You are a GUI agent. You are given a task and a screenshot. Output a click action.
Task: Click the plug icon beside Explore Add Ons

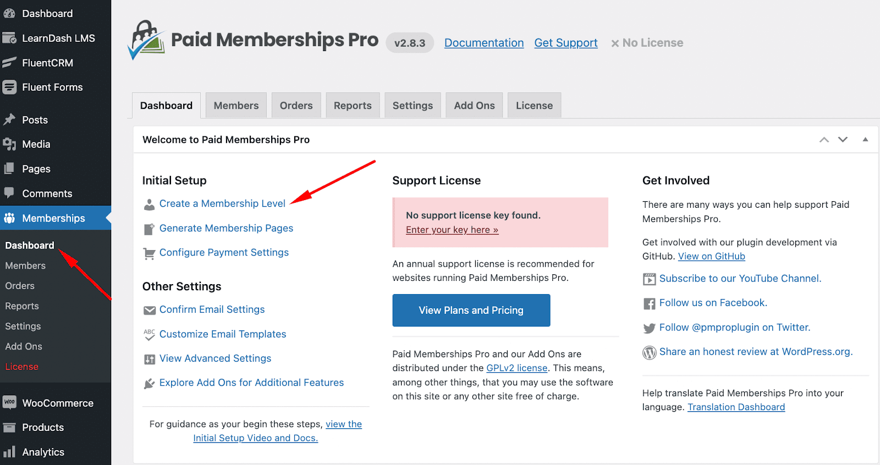coord(149,384)
